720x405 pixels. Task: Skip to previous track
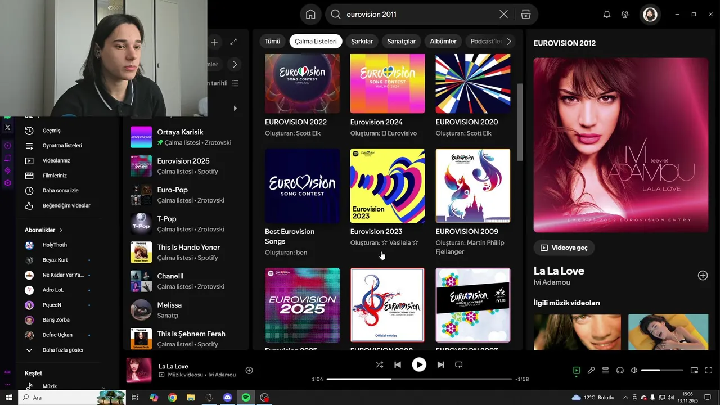398,364
